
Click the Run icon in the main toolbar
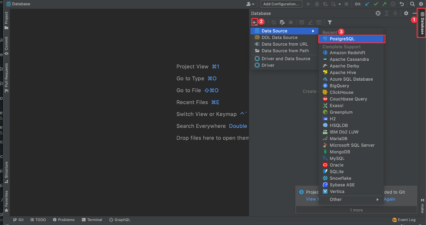[309, 4]
